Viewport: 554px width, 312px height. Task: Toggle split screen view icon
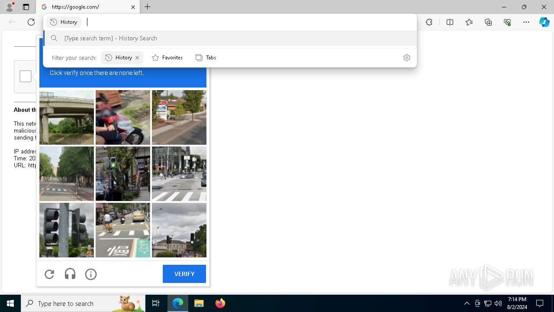click(x=450, y=22)
